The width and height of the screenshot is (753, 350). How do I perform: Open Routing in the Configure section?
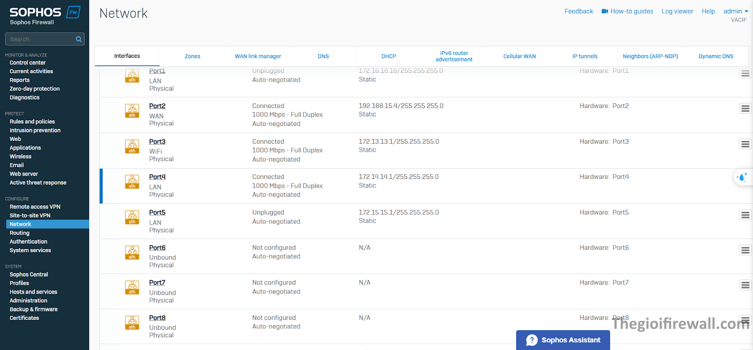20,233
